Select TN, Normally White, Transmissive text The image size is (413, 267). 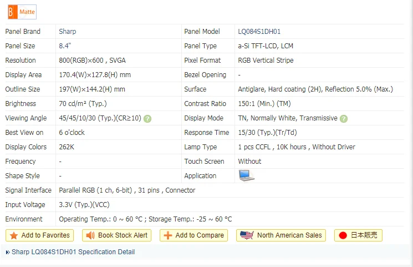[x=288, y=118]
